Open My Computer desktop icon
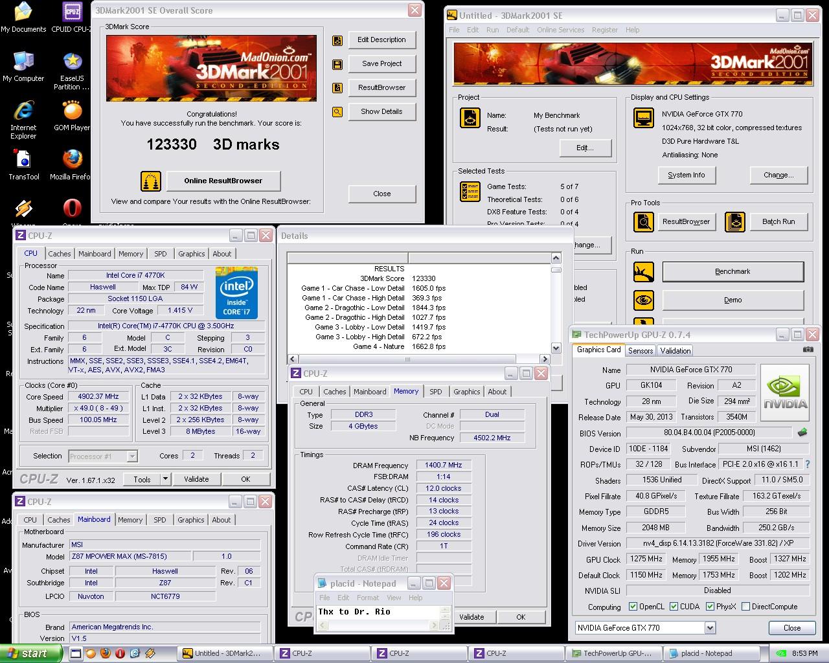This screenshot has width=829, height=663. [x=23, y=67]
